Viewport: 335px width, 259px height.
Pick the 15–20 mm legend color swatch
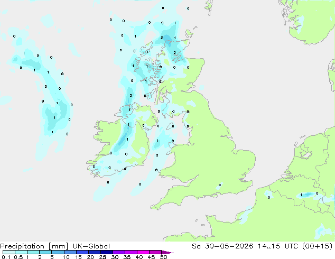click(x=82, y=252)
